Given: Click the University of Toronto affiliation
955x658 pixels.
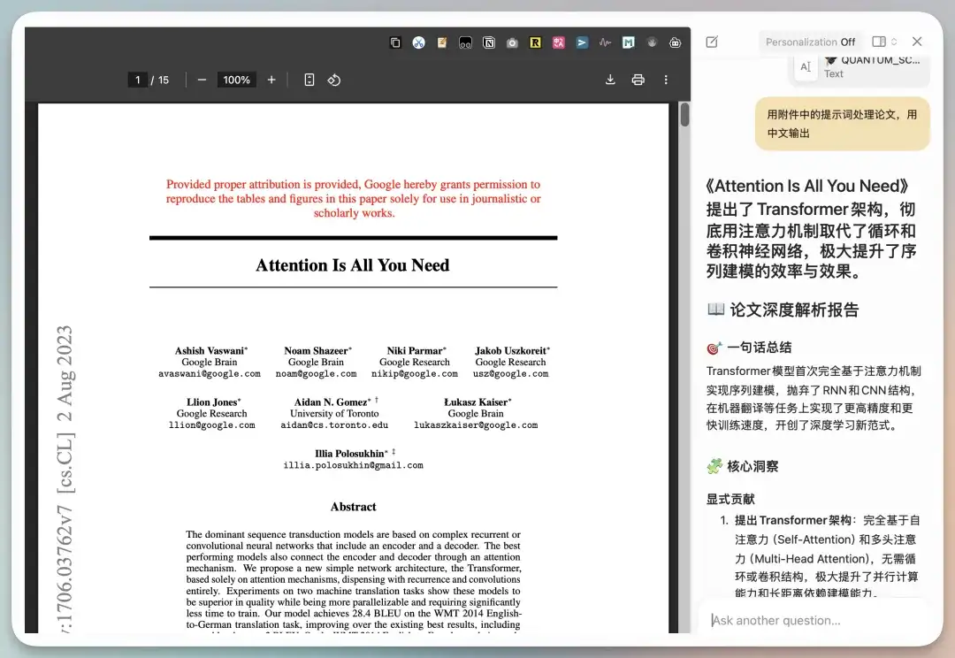Looking at the screenshot, I should [x=334, y=414].
